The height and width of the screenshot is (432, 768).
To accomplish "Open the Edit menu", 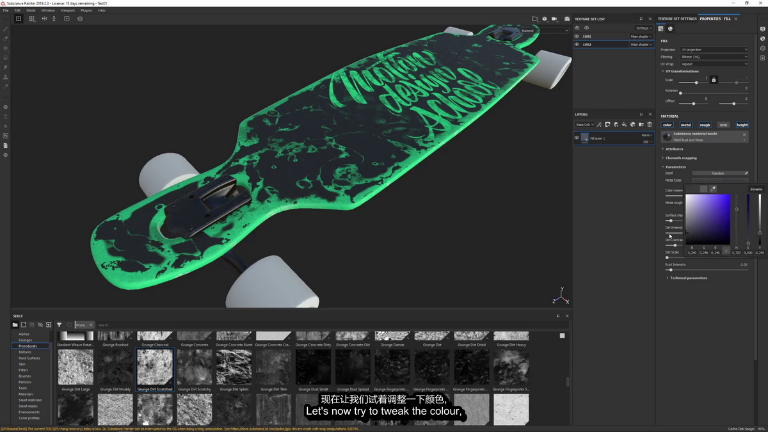I will coord(17,10).
